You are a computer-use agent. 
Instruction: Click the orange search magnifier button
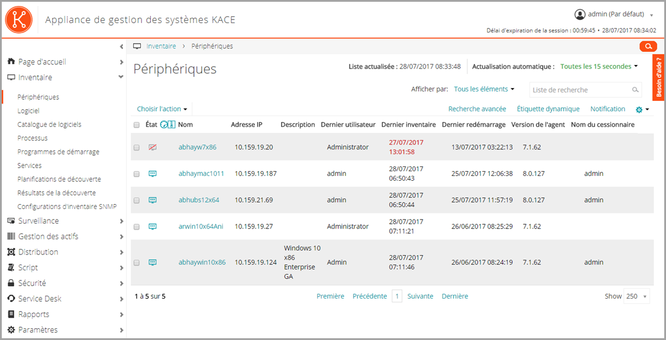648,46
